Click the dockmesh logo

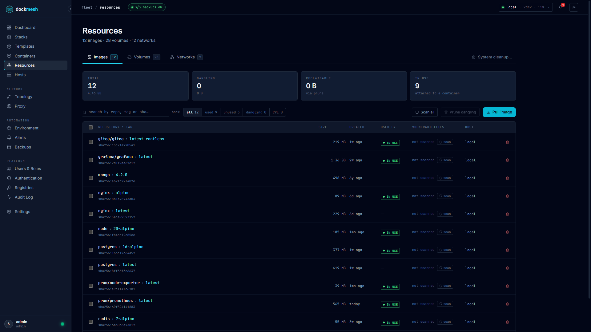point(22,9)
